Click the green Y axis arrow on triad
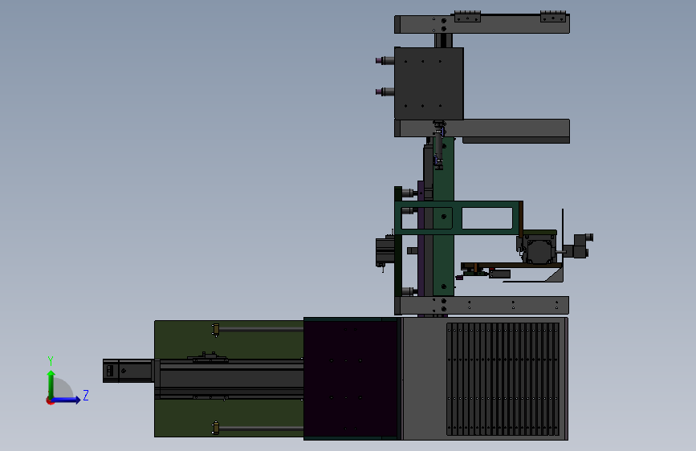The width and height of the screenshot is (696, 451). tap(51, 384)
